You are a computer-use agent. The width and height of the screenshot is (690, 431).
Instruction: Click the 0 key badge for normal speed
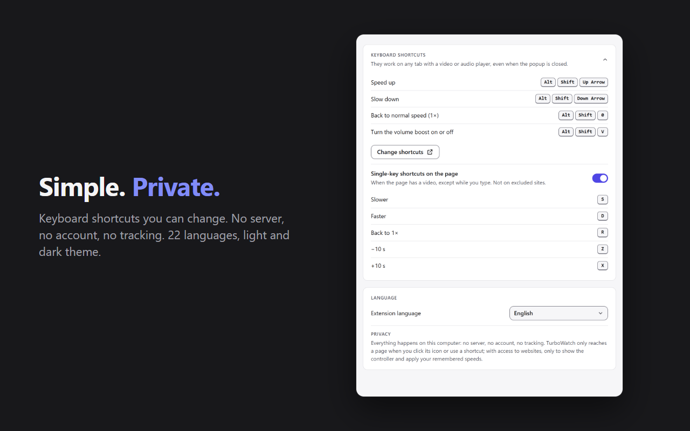pos(603,115)
